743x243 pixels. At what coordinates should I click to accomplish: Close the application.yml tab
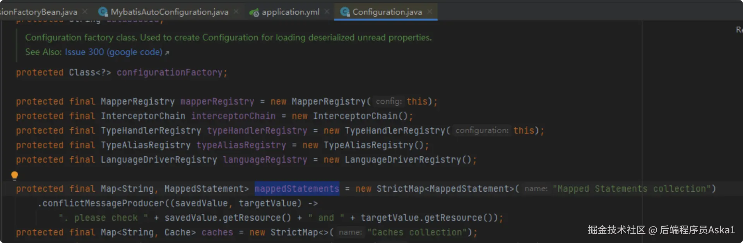tap(327, 12)
